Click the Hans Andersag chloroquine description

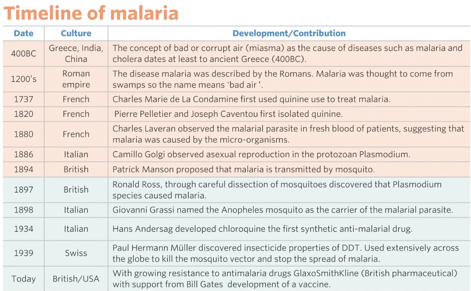(x=262, y=229)
